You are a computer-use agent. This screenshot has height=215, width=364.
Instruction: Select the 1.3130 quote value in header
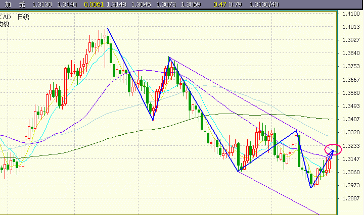[42, 5]
